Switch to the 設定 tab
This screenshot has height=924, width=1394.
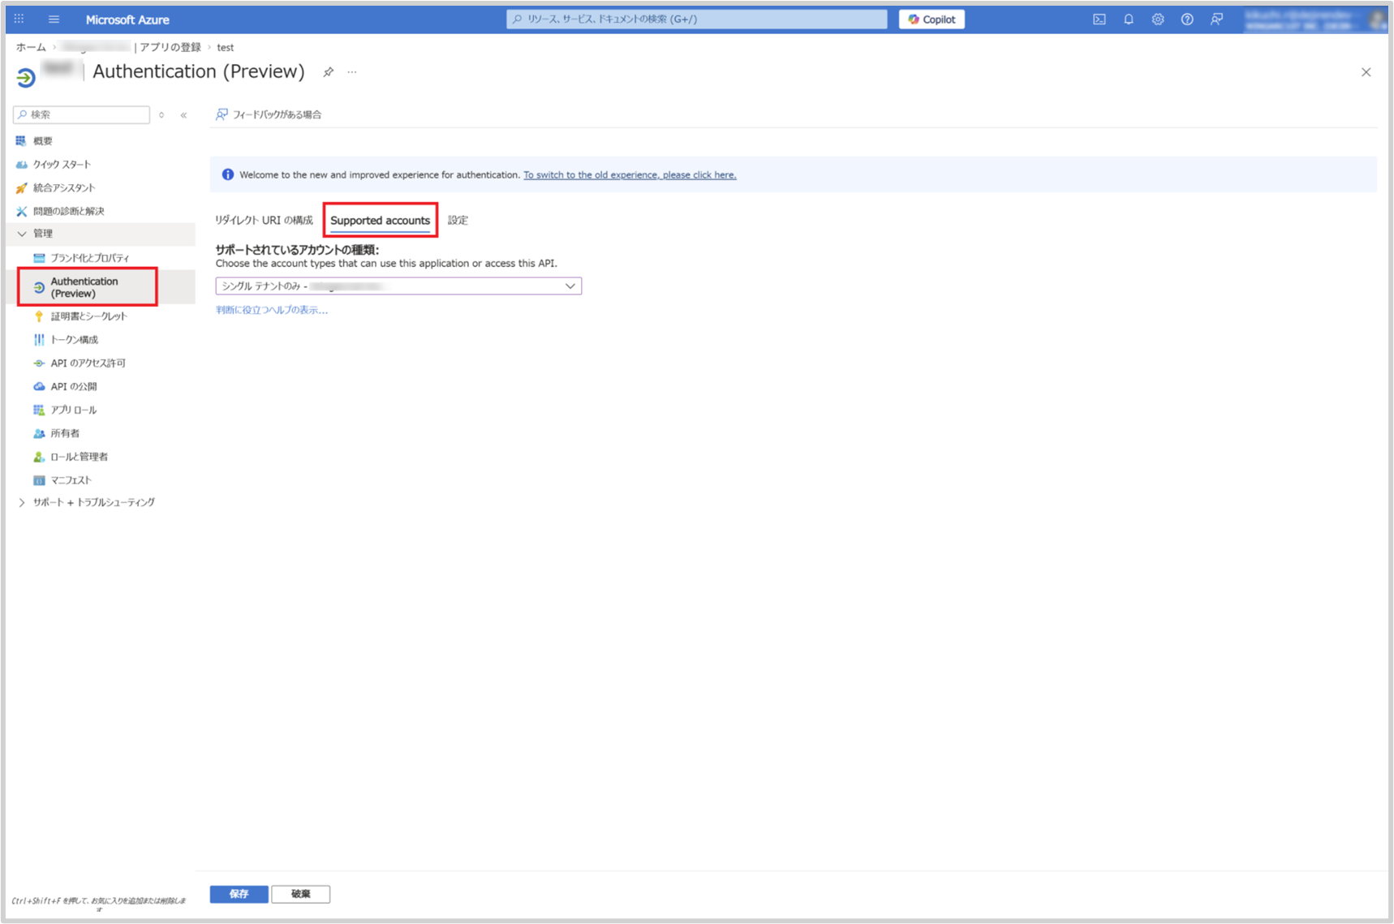click(x=458, y=221)
